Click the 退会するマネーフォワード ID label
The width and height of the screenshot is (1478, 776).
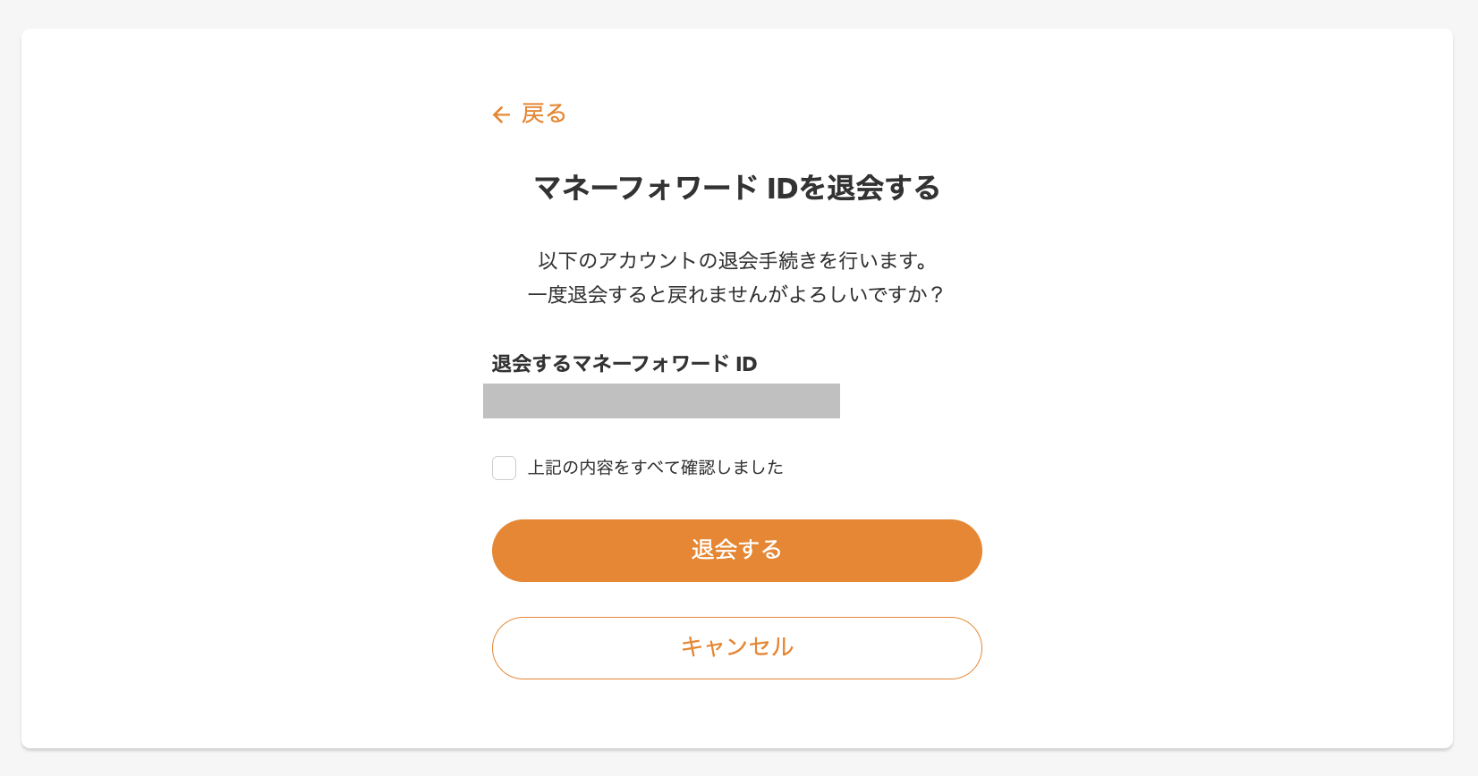click(624, 364)
